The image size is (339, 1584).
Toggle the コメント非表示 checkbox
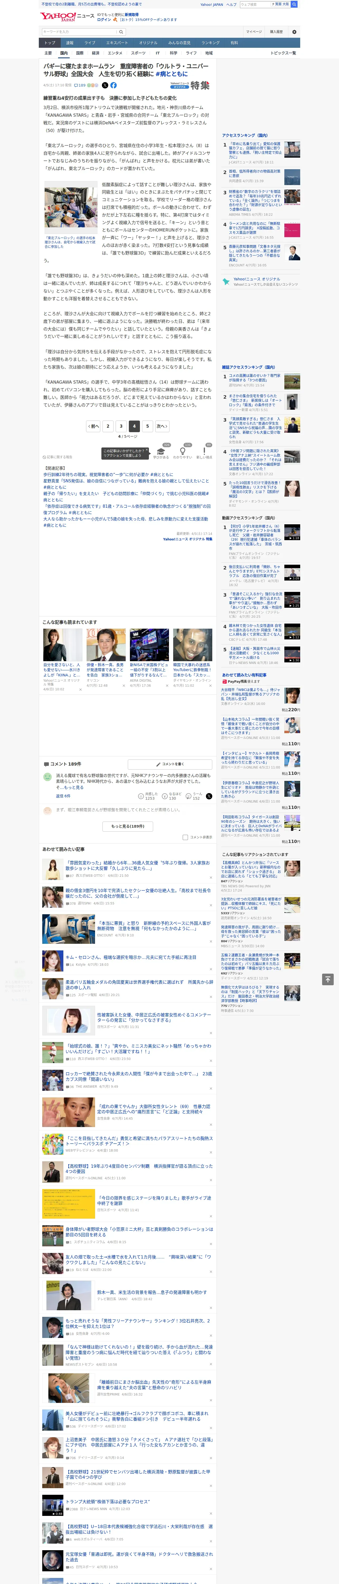click(185, 837)
